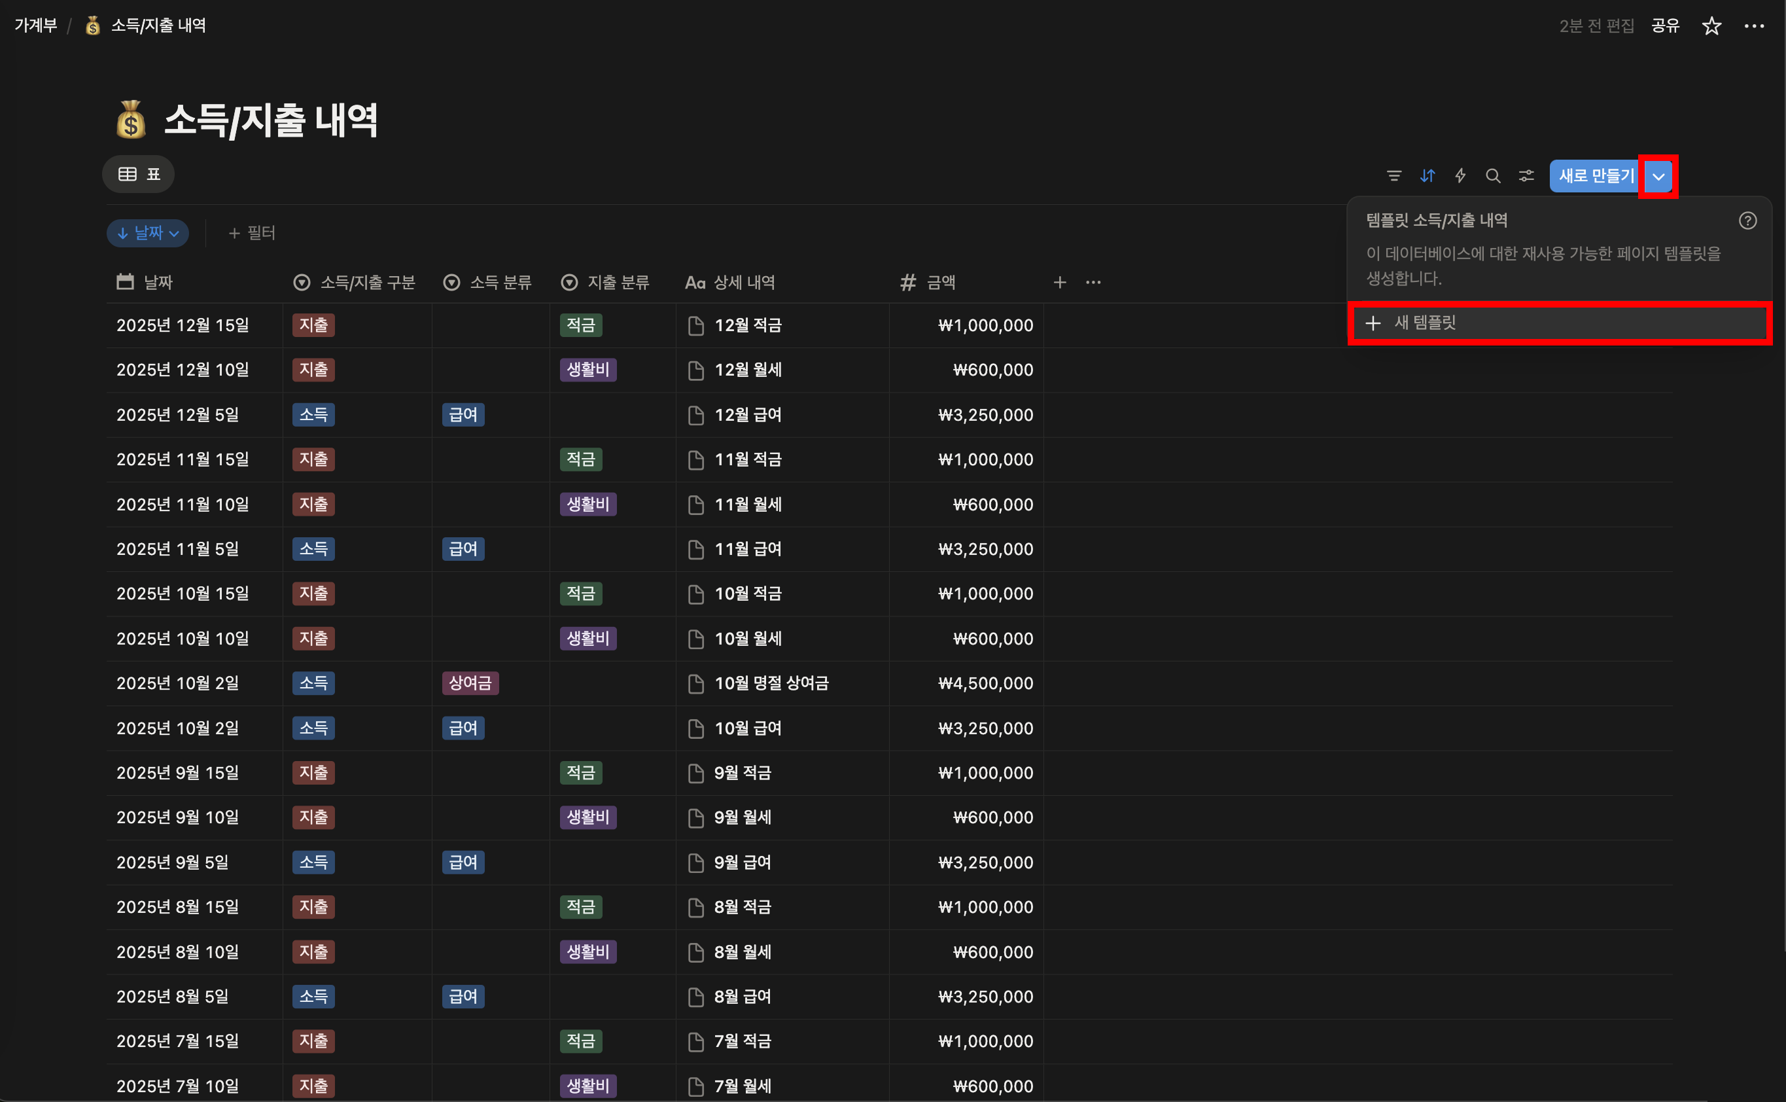Click the search magnifier icon
Viewport: 1786px width, 1102px height.
(x=1492, y=175)
